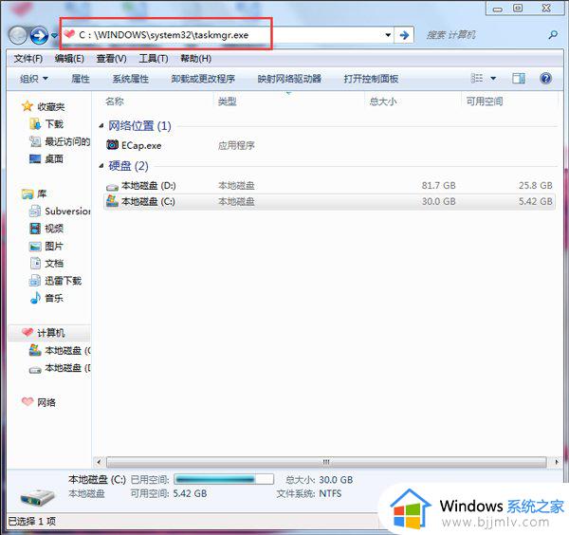
Task: Open the recent pages dropdown next to Forward
Action: click(54, 35)
